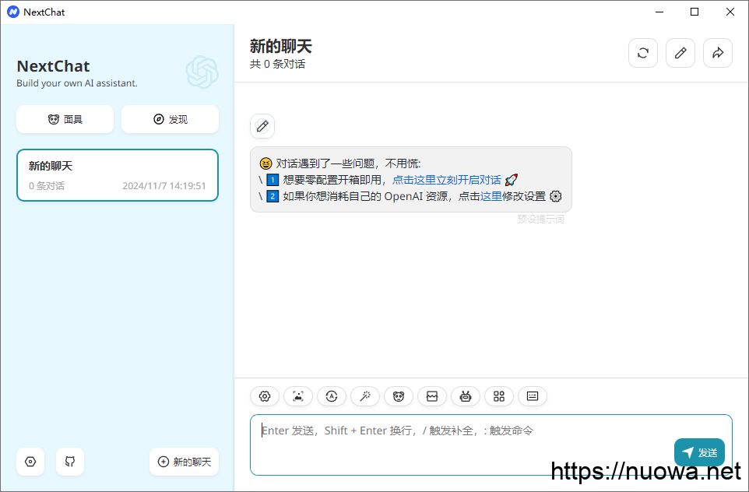
Task: Open the GitHub icon in sidebar footer
Action: pyautogui.click(x=70, y=462)
